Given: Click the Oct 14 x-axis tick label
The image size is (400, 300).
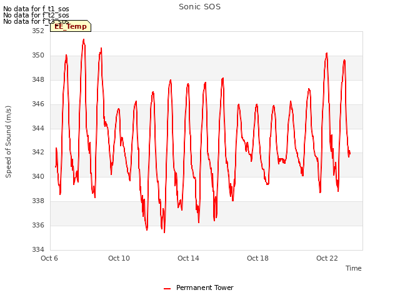Looking at the screenshot, I should point(188,258).
